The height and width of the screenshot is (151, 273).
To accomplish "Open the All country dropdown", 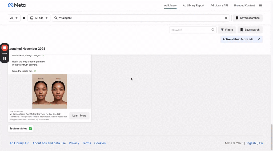I will click(x=14, y=18).
